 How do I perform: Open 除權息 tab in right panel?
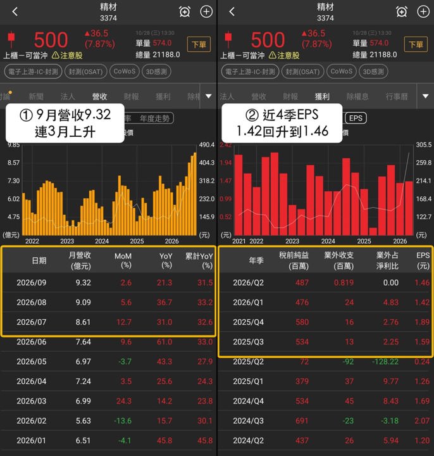[x=357, y=96]
